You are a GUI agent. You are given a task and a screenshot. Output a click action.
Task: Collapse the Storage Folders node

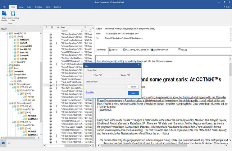7,75
